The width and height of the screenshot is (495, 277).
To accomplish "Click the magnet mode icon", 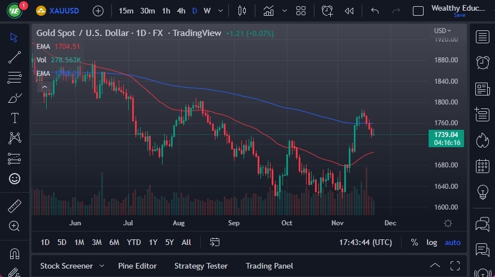I will tap(15, 253).
